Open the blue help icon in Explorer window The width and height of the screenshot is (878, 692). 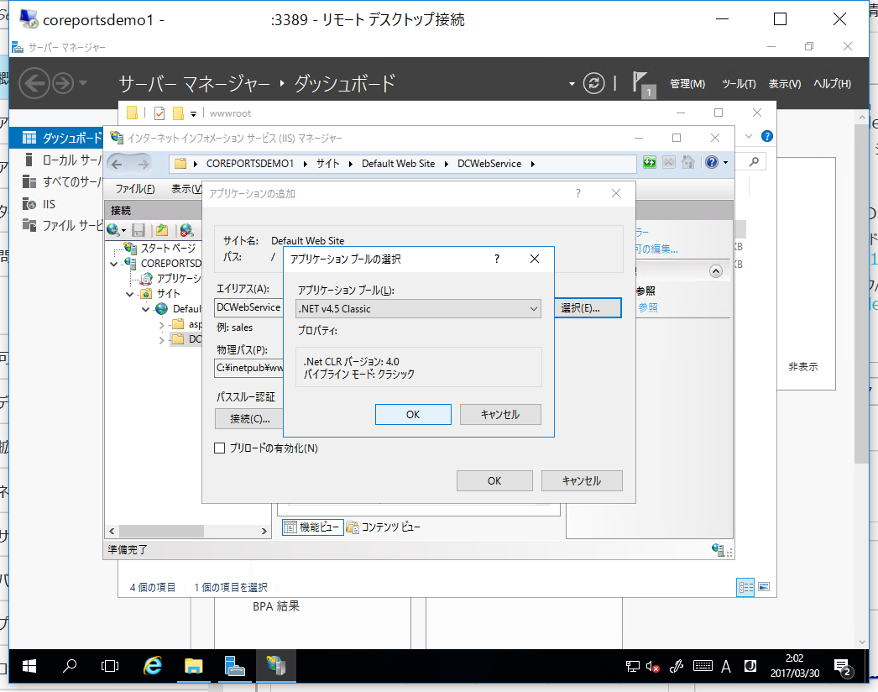(767, 136)
